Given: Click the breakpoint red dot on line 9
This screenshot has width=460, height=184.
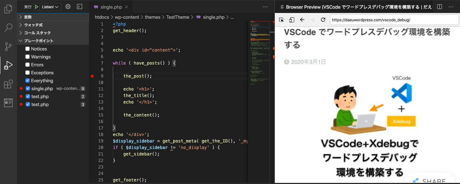Looking at the screenshot, I should (92, 76).
